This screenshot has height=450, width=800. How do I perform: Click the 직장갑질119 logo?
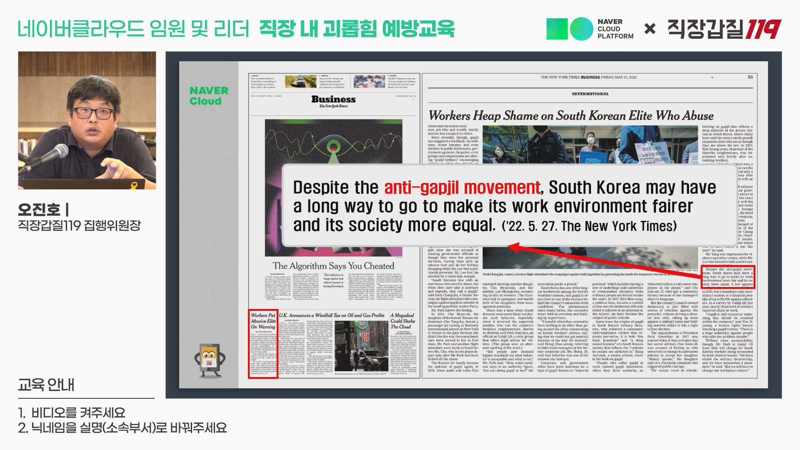click(724, 29)
